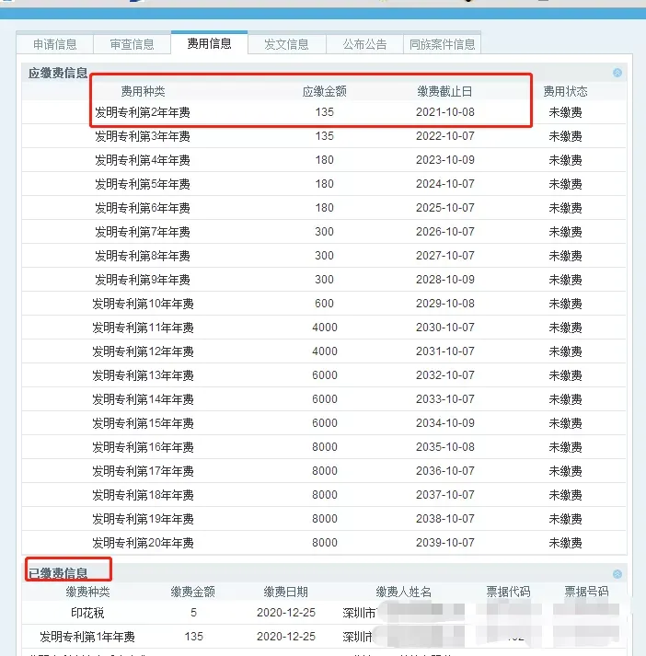The image size is (646, 656).
Task: Select 发明专利第2年年费 row label
Action: [143, 112]
